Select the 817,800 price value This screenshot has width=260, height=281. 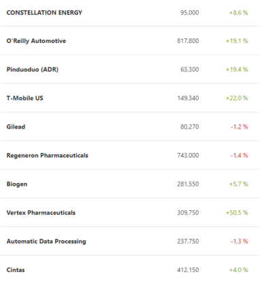(x=188, y=41)
